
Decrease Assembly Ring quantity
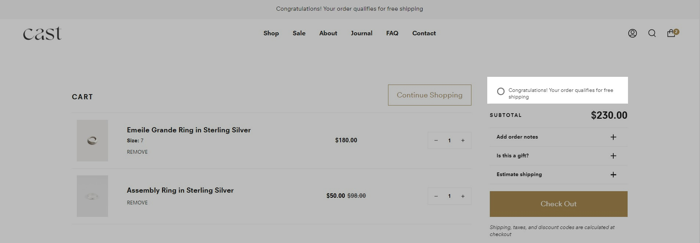[436, 196]
